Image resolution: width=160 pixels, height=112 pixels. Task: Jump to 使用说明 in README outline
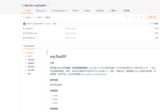click(31, 67)
